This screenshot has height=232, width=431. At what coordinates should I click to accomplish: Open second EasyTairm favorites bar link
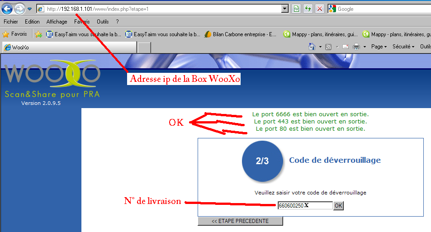click(x=163, y=34)
